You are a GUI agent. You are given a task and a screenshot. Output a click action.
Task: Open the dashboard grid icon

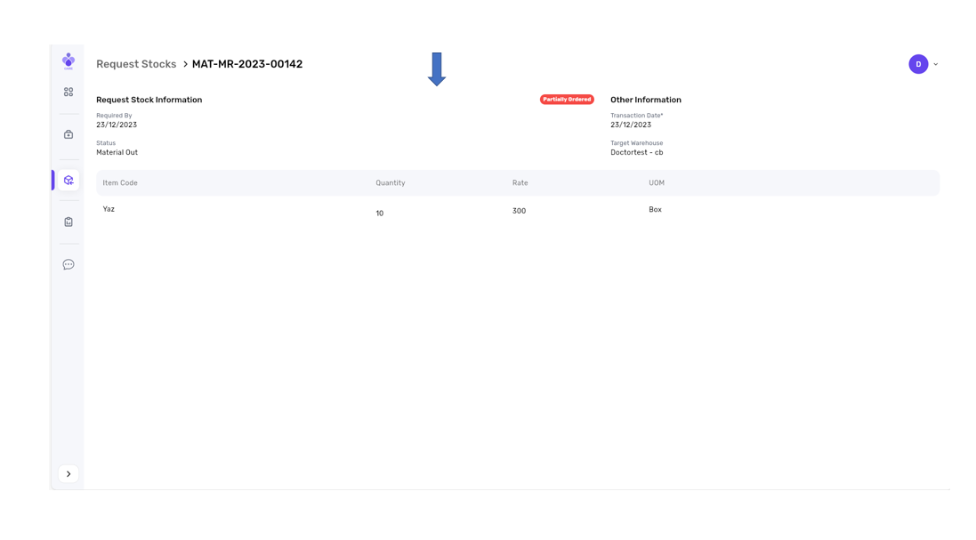(x=69, y=92)
